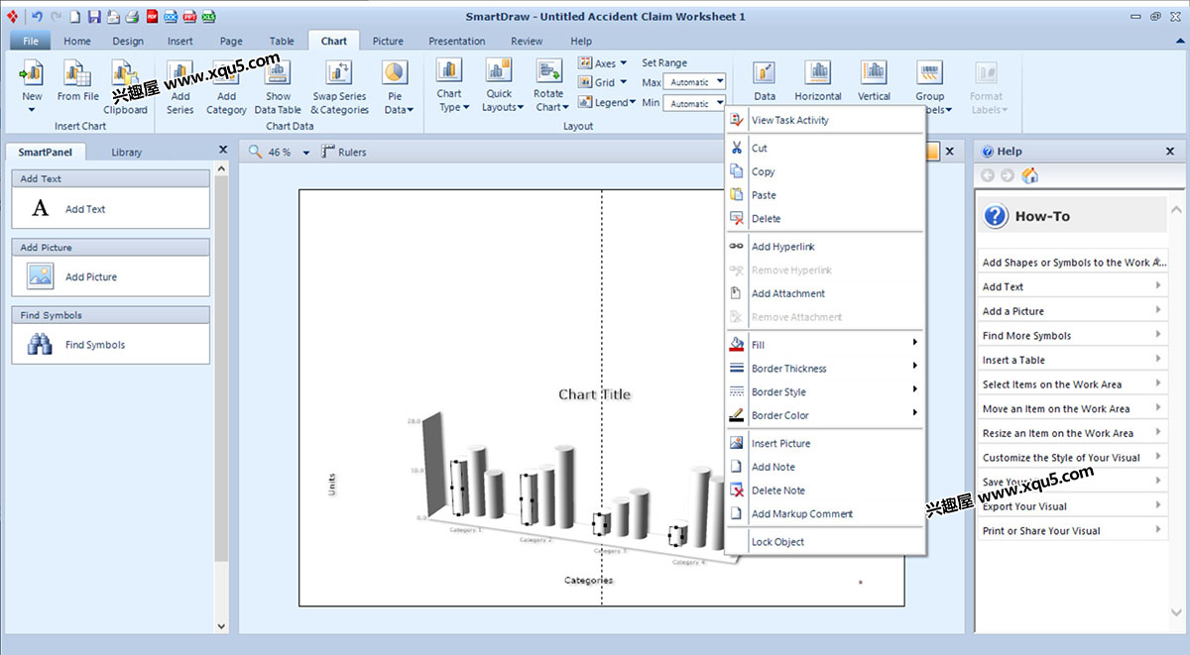This screenshot has width=1190, height=655.
Task: Insert chart From File
Action: (77, 80)
